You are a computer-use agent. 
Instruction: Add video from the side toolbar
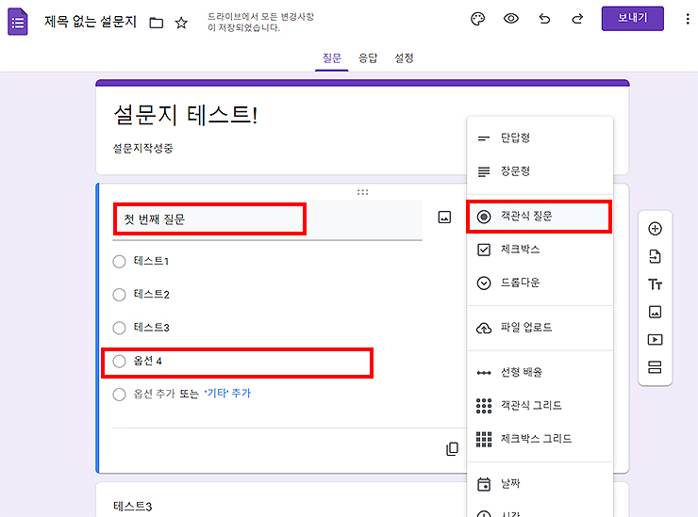tap(655, 340)
